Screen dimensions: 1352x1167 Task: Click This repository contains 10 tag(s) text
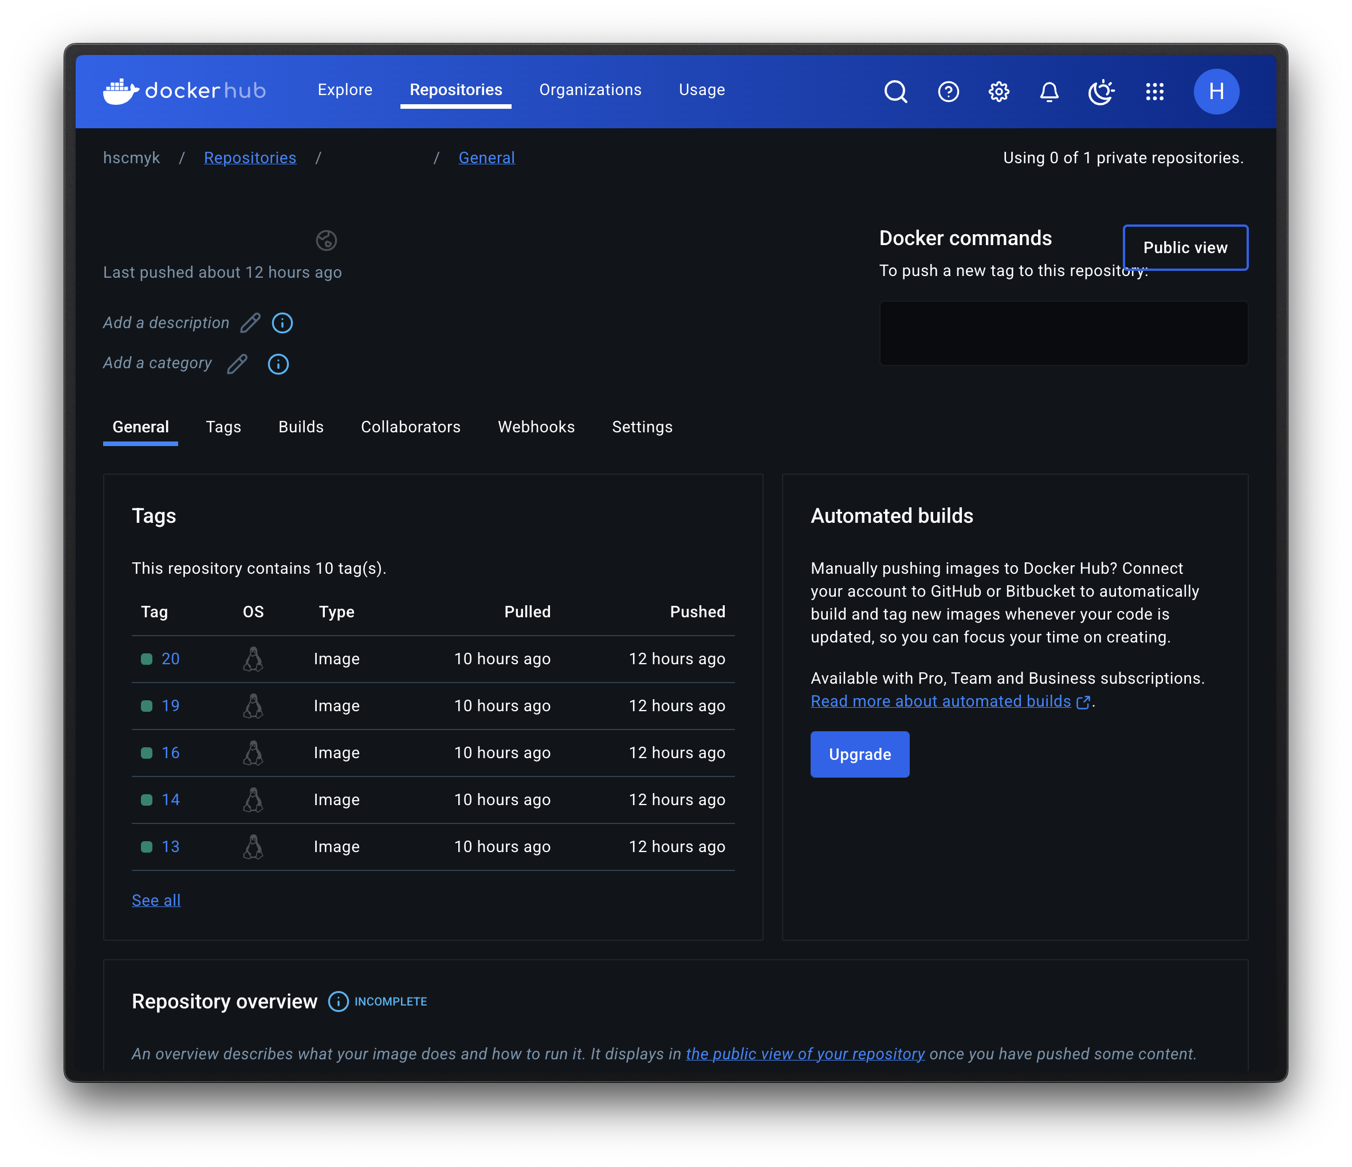point(259,568)
